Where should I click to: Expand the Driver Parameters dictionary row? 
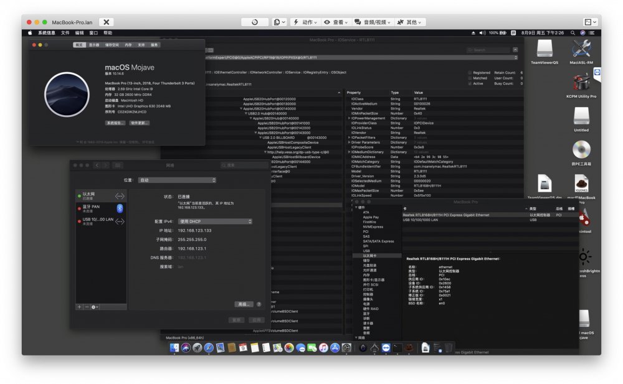tap(350, 142)
